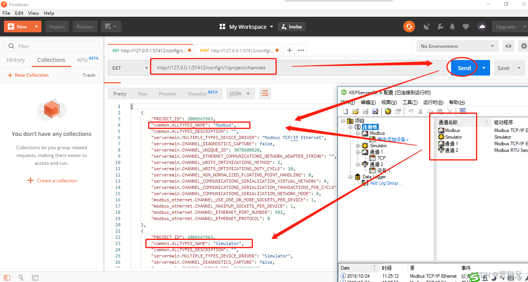Collapse the 项目 root node in KEPServerEX tree
Image resolution: width=528 pixels, height=282 pixels.
point(344,121)
